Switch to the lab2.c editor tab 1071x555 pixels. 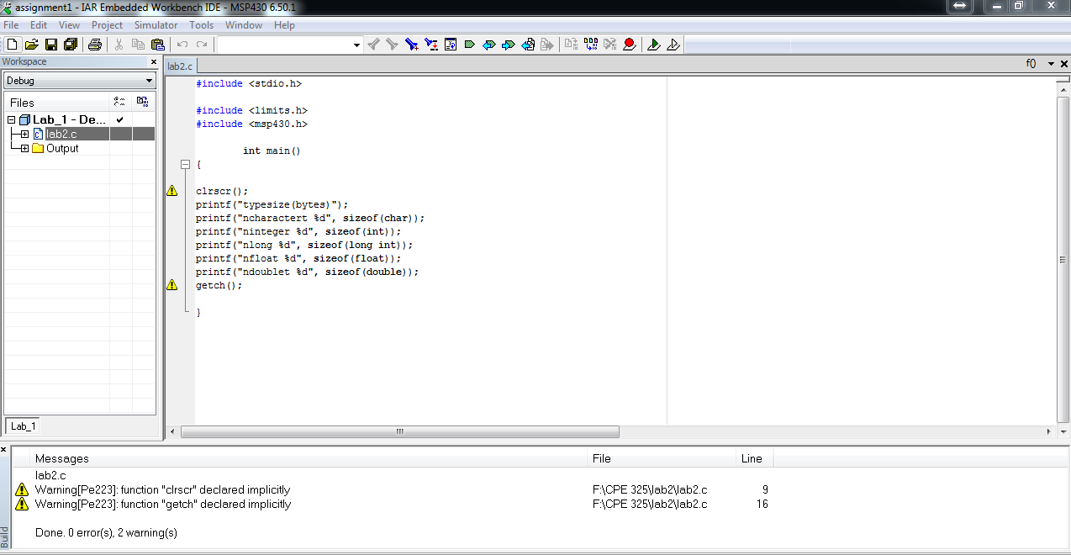pyautogui.click(x=180, y=66)
